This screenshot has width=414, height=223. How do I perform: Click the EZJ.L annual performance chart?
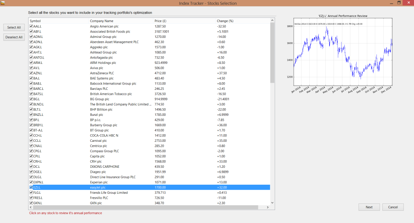343,52
